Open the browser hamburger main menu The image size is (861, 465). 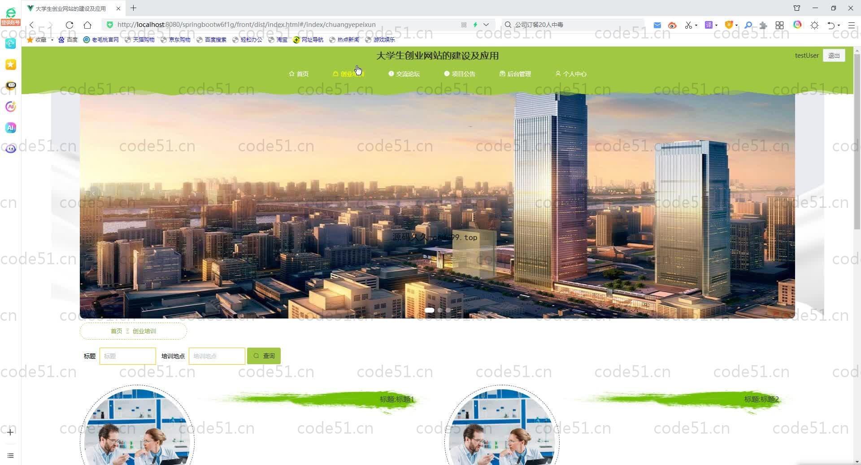[x=852, y=25]
